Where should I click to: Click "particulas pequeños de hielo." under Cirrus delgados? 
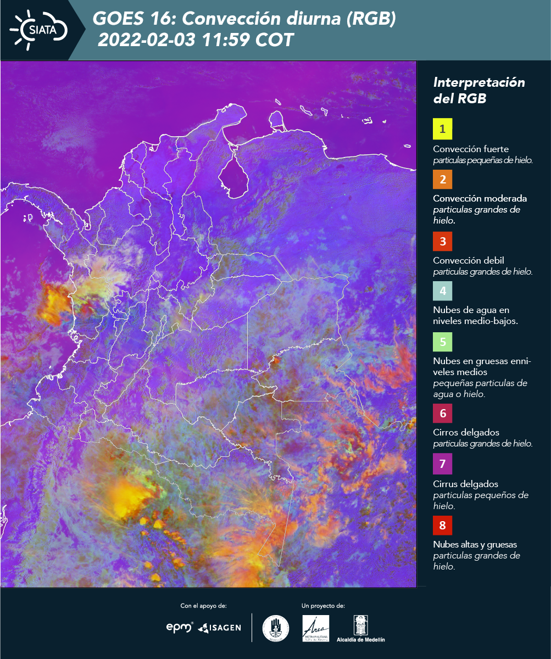point(481,500)
